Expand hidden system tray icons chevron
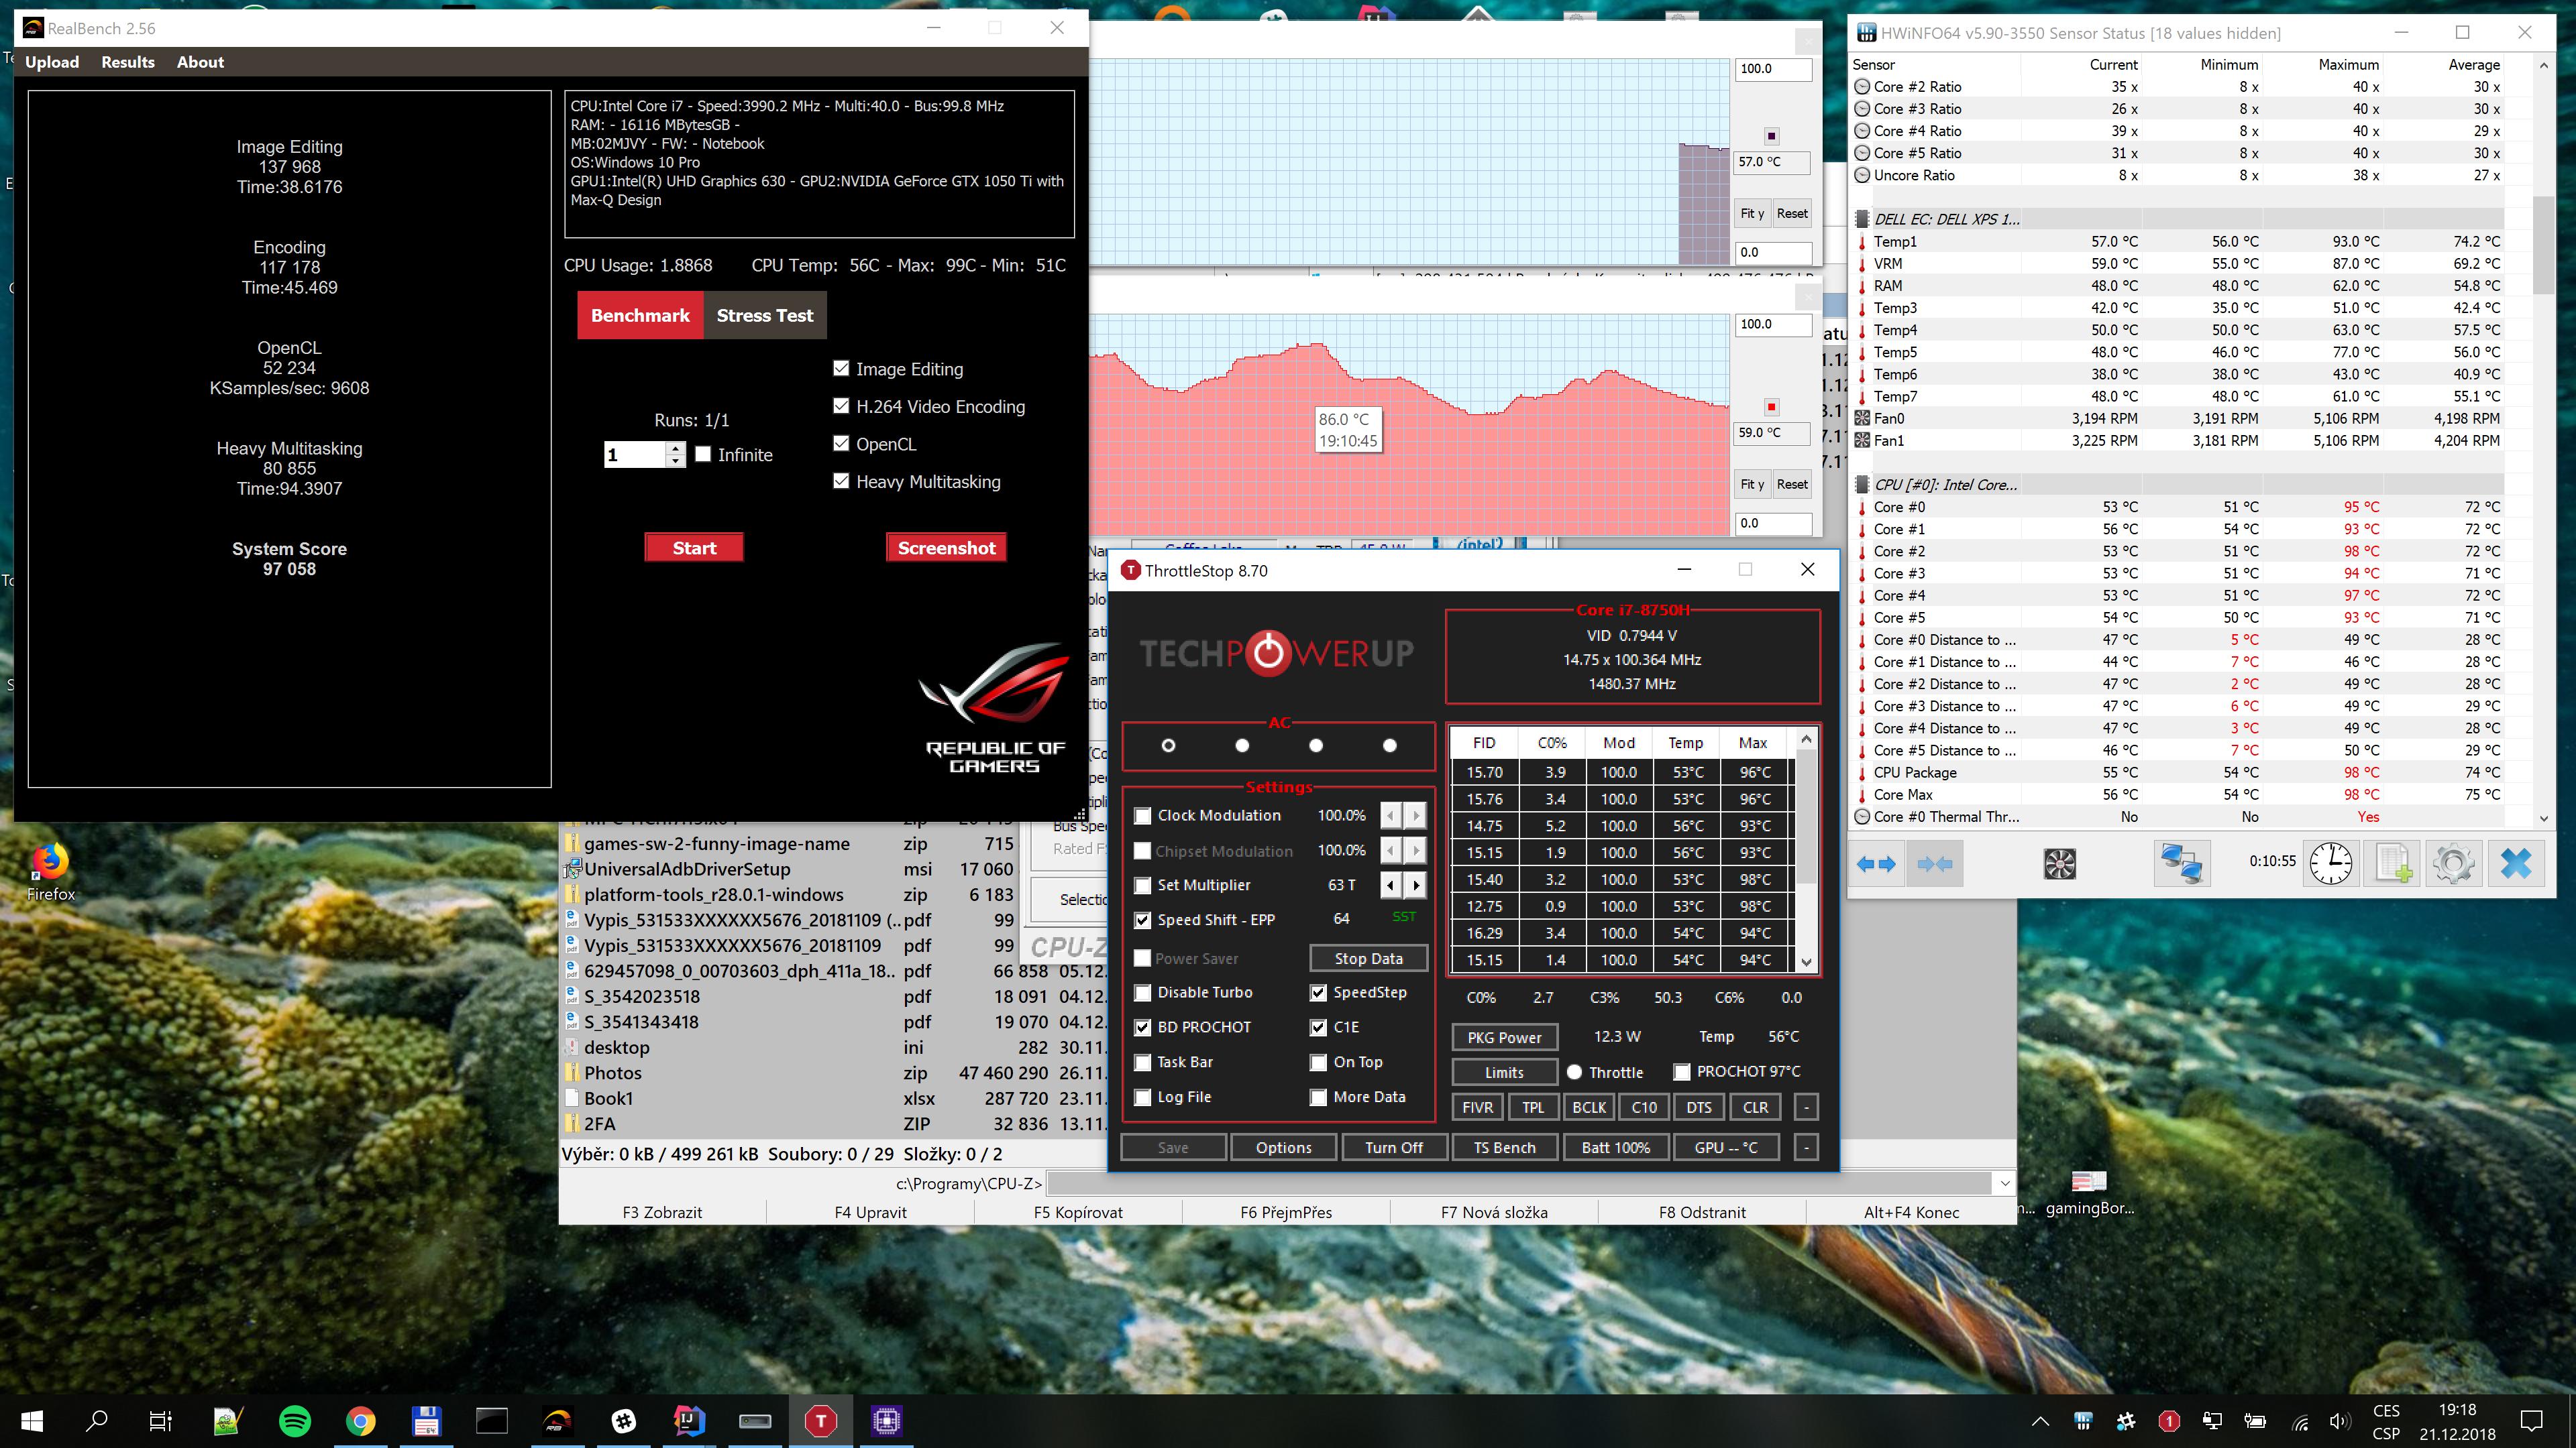This screenshot has width=2576, height=1448. pos(2040,1420)
